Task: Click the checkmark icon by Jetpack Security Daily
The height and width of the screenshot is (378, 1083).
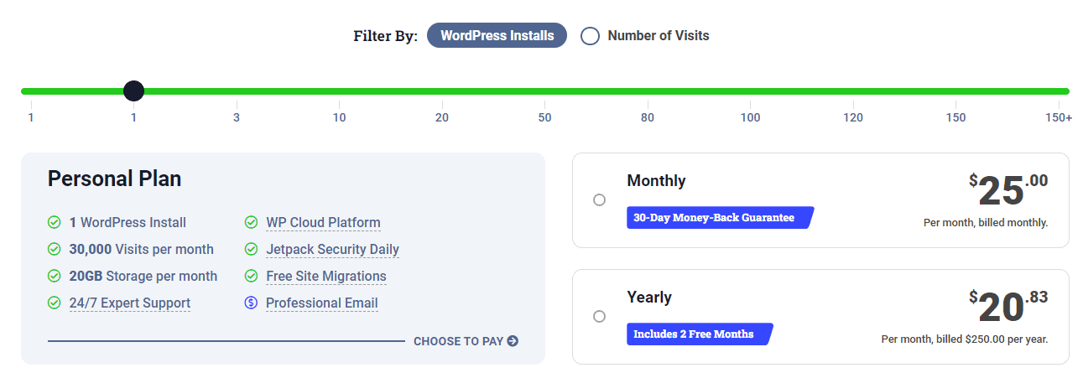Action: coord(251,250)
